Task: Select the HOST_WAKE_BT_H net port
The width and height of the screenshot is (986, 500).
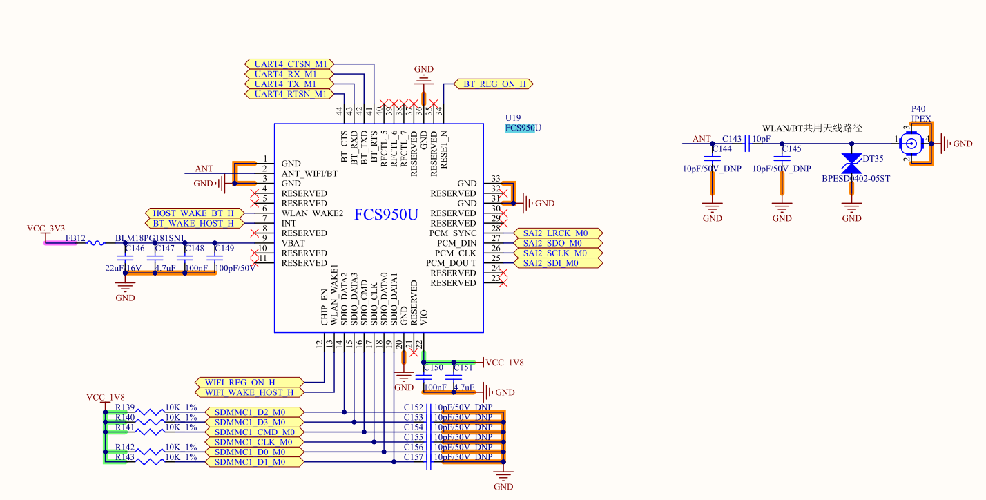Action: click(x=195, y=213)
